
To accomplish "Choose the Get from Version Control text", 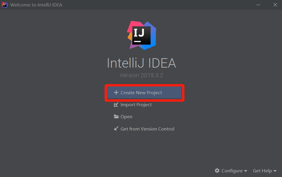I will point(147,129).
